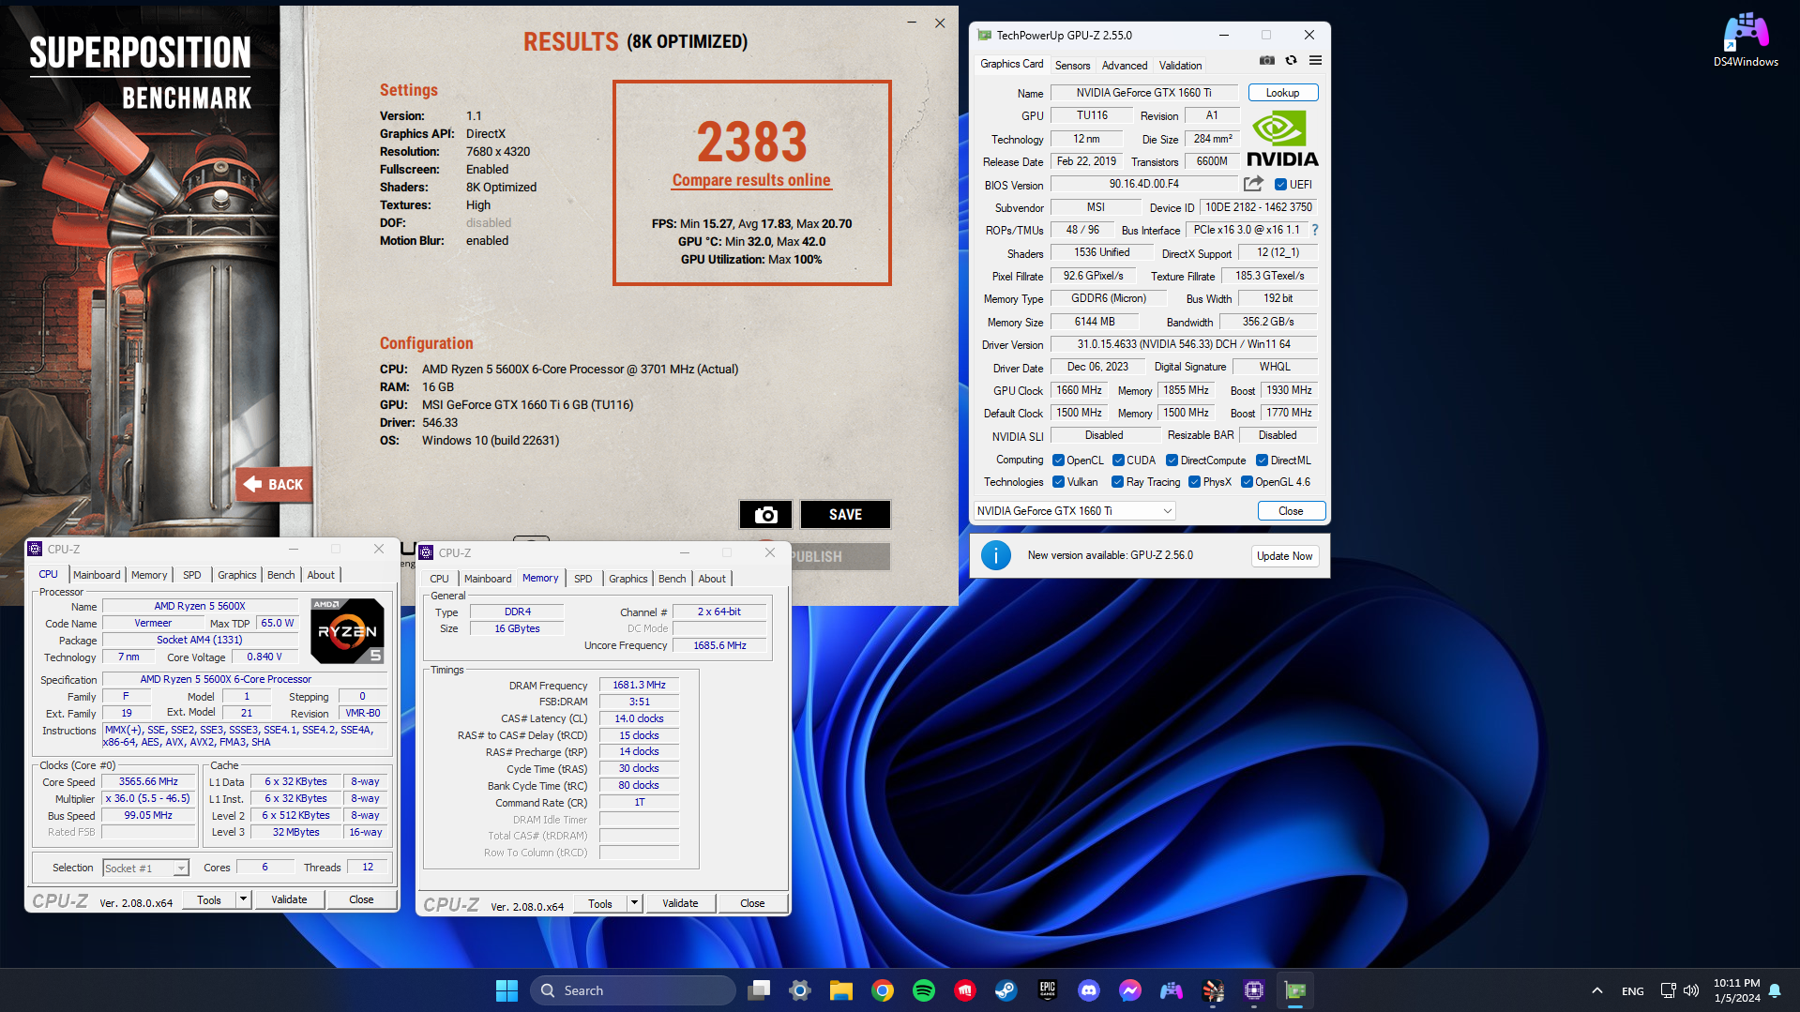1800x1012 pixels.
Task: Click ENG language indicator
Action: coord(1632,991)
